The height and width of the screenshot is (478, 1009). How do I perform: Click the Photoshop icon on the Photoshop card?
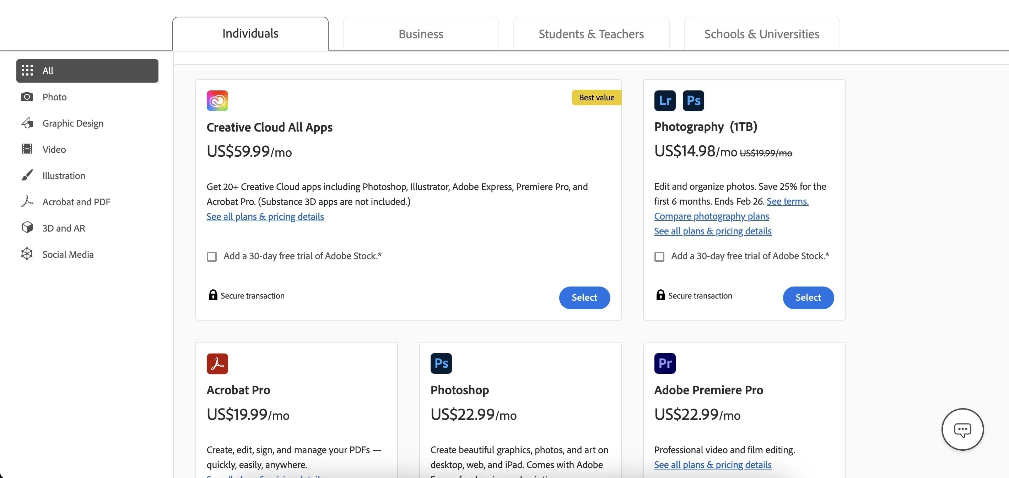point(441,363)
